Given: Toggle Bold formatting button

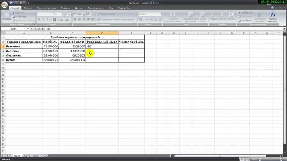Looking at the screenshot, I should click(39, 19).
